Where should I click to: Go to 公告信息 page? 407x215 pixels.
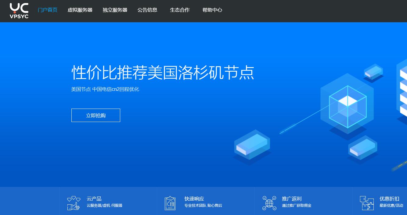coord(147,10)
